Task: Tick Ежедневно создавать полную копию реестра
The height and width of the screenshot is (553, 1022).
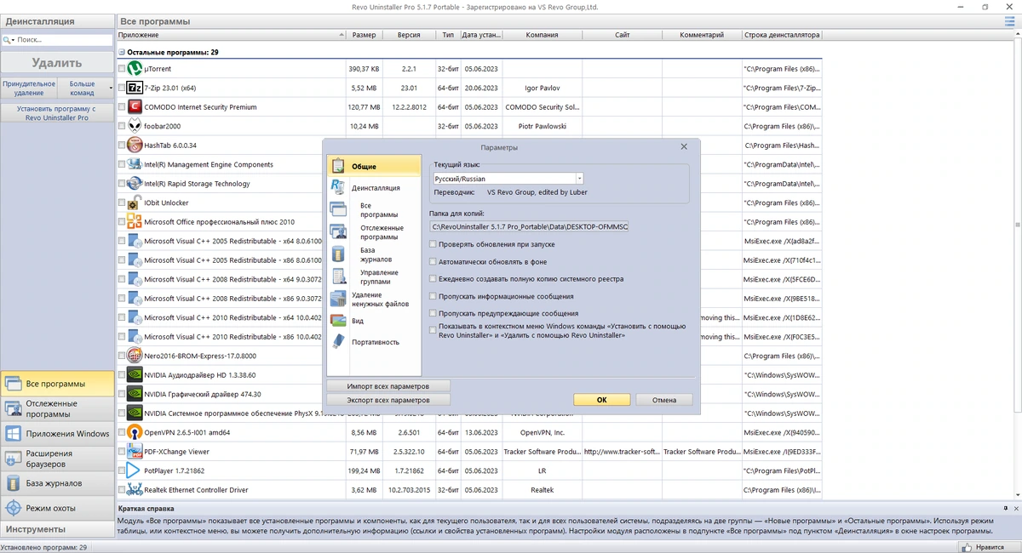Action: click(x=433, y=278)
